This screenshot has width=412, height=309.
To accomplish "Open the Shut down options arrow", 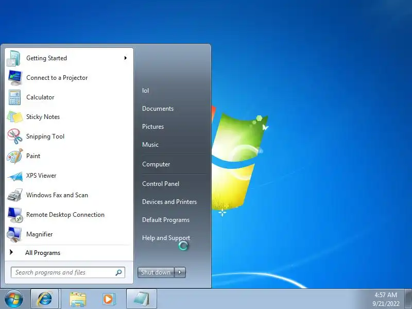I will 180,272.
